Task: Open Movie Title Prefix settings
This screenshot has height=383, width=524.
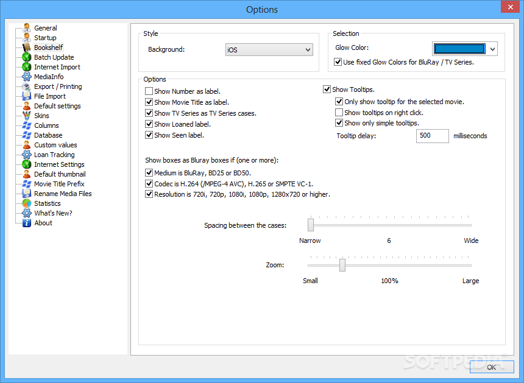Action: [59, 184]
